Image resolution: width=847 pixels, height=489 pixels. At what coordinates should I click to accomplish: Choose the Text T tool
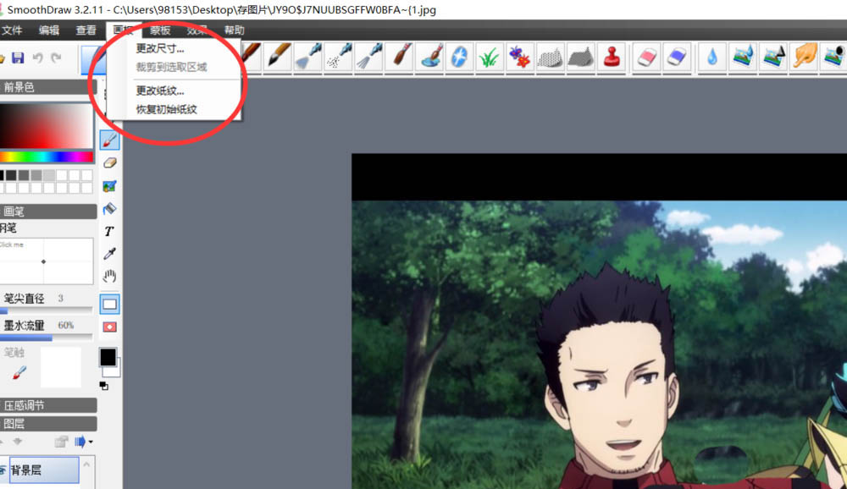coord(109,232)
